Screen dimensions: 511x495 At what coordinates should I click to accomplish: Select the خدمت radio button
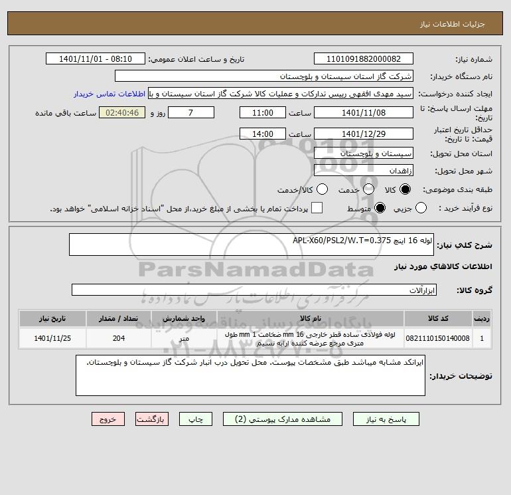pos(368,189)
